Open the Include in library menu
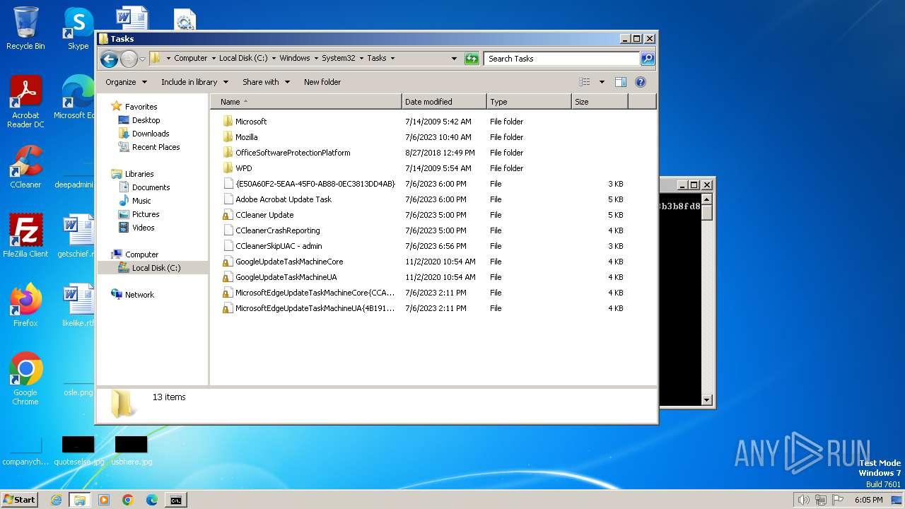905x509 pixels. pos(194,82)
